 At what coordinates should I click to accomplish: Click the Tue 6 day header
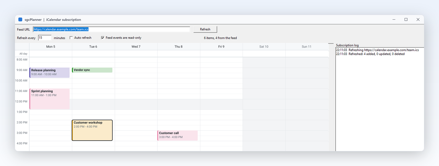pos(93,47)
